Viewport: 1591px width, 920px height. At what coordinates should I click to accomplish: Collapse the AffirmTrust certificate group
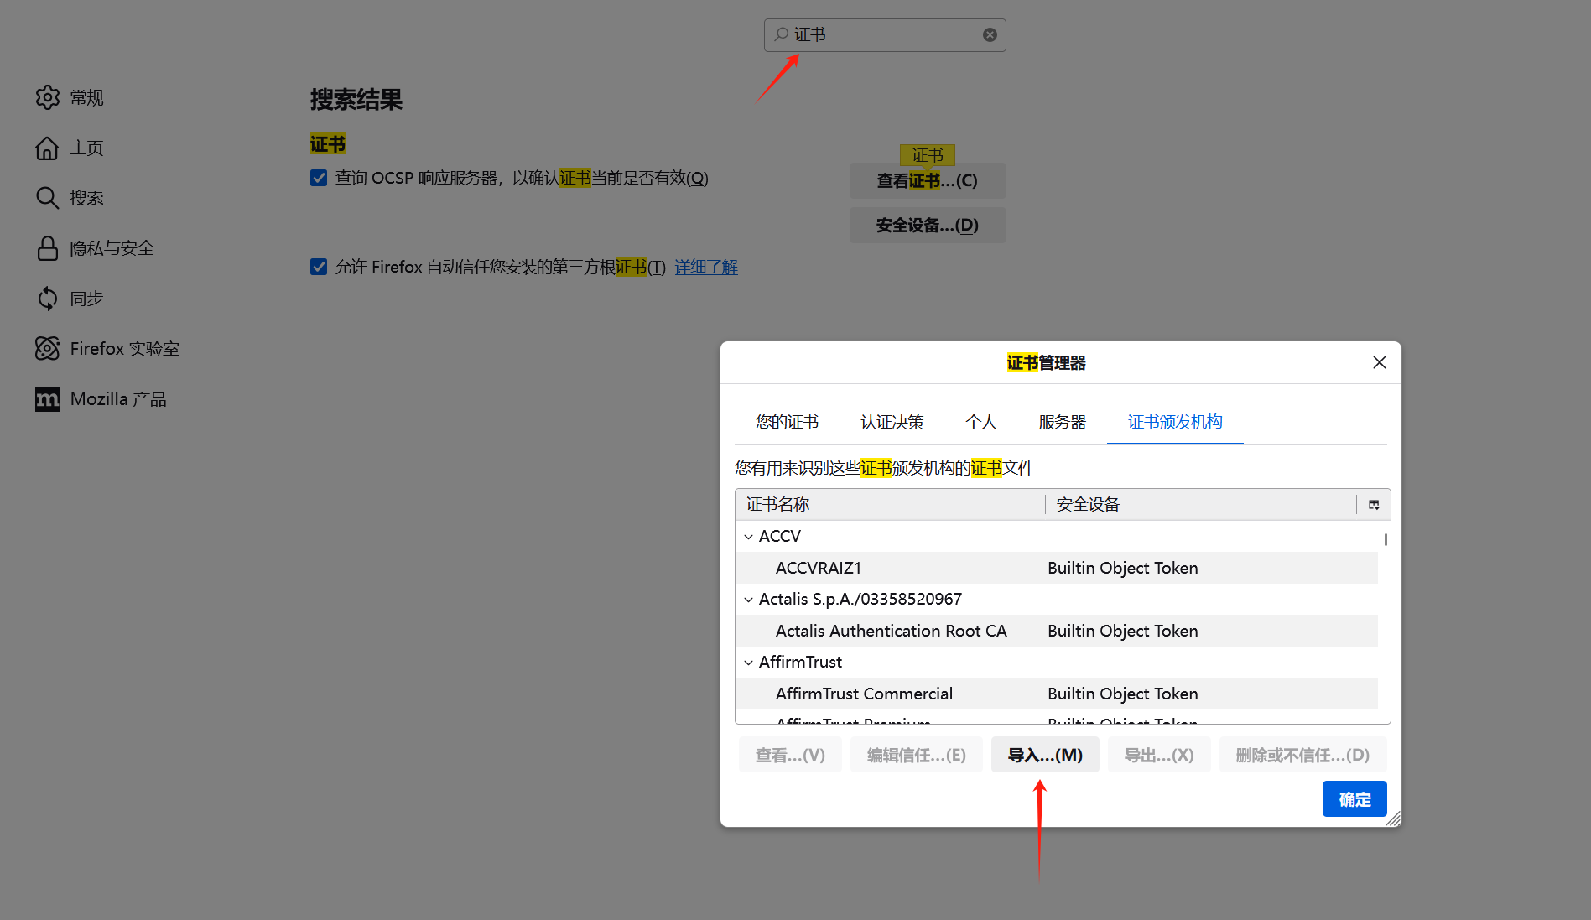tap(748, 662)
